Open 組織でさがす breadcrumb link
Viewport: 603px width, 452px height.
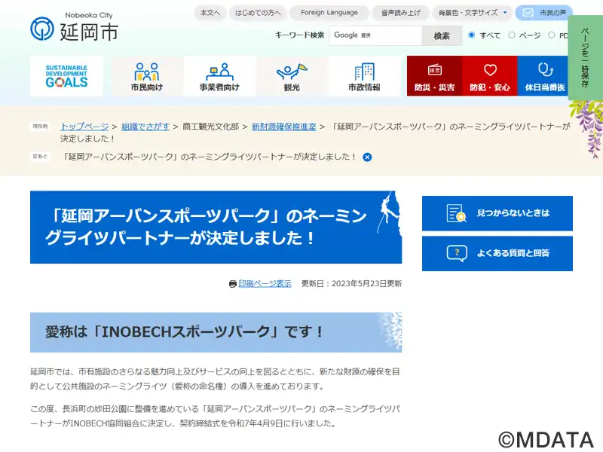coord(145,127)
